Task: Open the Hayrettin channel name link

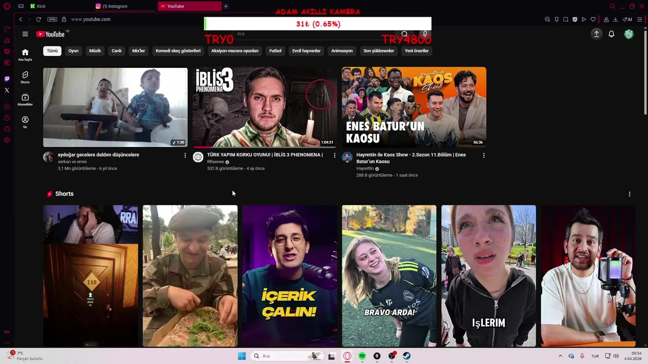Action: click(x=365, y=168)
